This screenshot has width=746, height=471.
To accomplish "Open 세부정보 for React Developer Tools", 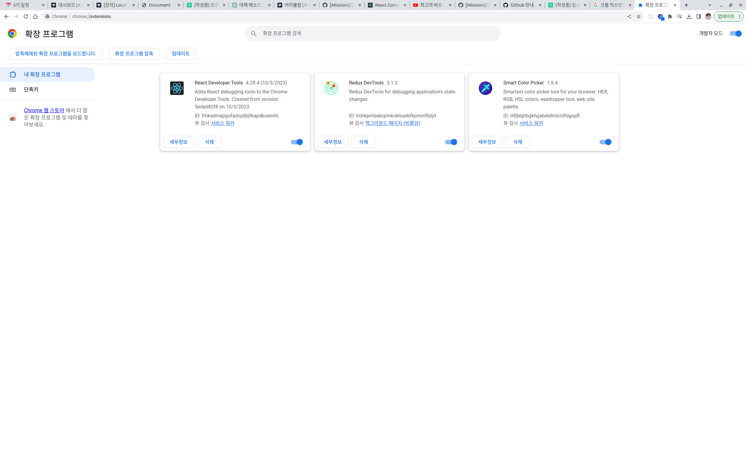I will pos(179,142).
